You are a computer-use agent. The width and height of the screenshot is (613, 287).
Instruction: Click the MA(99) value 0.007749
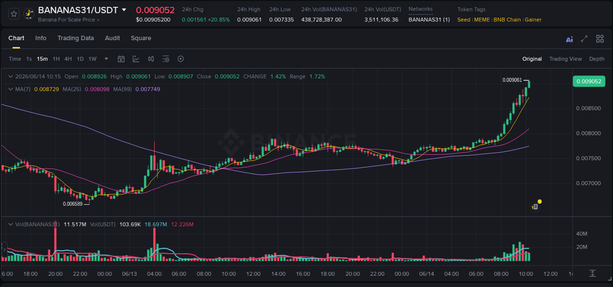148,89
